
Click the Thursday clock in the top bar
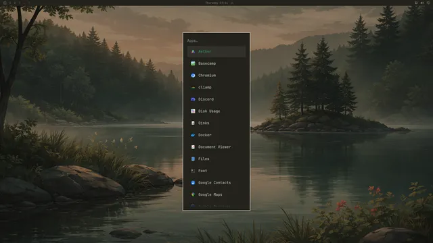point(216,3)
